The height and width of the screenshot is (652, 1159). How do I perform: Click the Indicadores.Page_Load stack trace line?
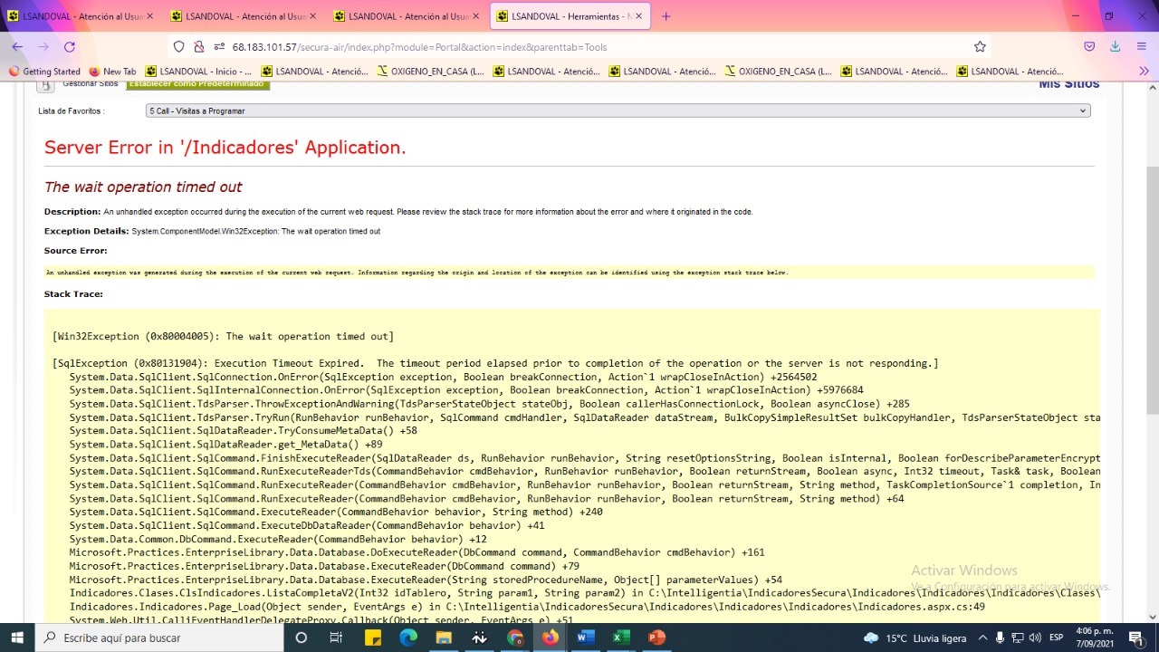pyautogui.click(x=527, y=607)
